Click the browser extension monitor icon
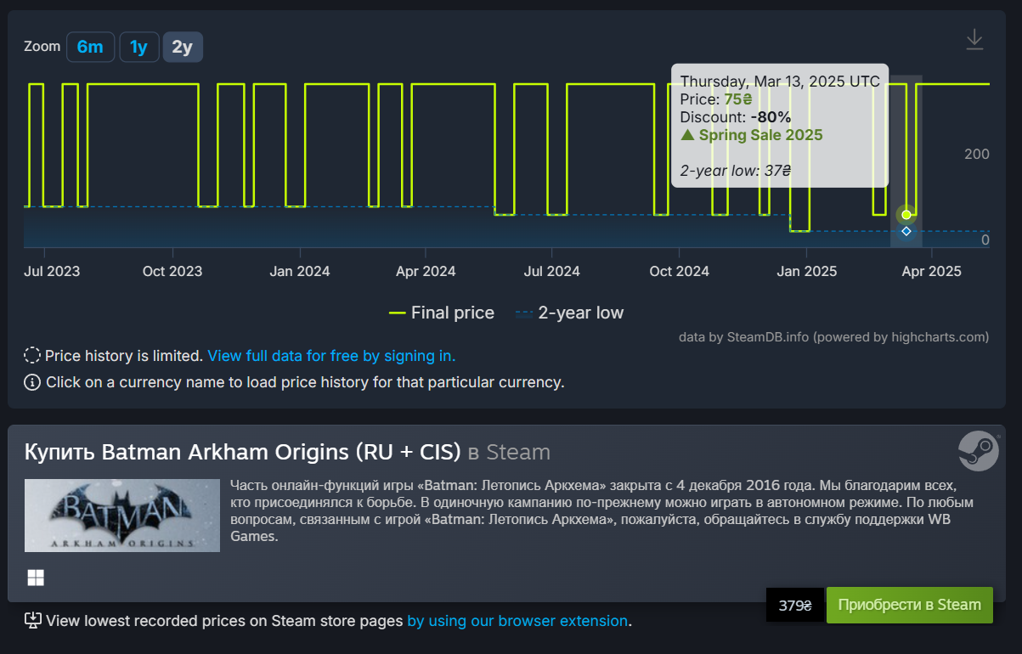 pyautogui.click(x=33, y=621)
